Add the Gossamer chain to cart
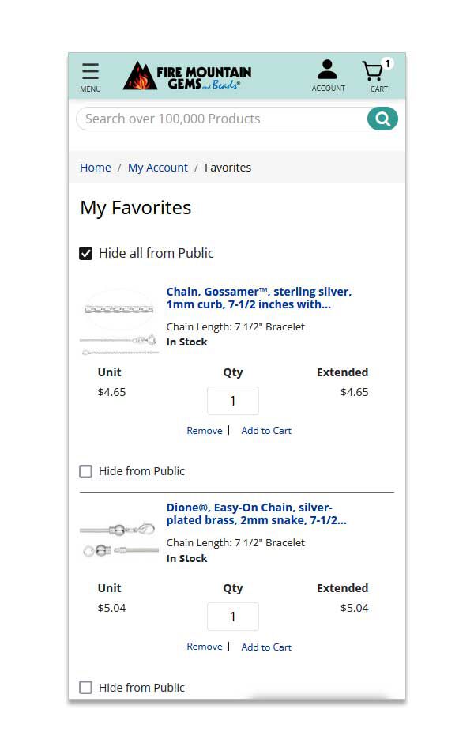The width and height of the screenshot is (474, 751). [266, 431]
